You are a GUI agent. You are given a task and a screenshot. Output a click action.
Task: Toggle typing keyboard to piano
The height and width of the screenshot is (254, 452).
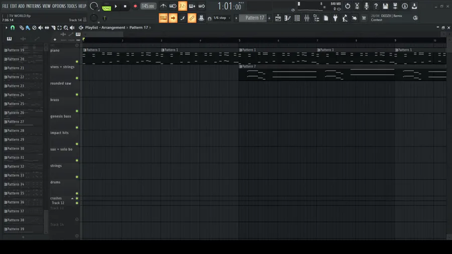[163, 18]
